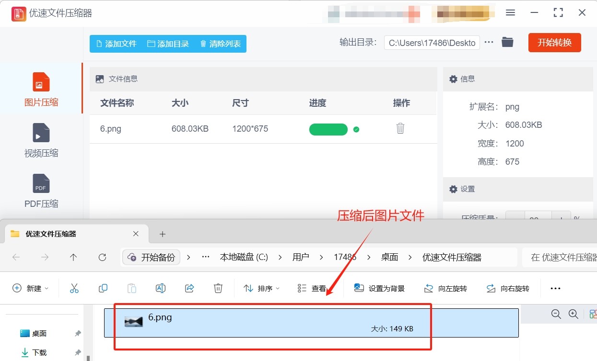
Task: Click the output directory path field
Action: (x=432, y=43)
